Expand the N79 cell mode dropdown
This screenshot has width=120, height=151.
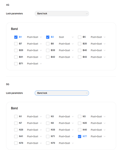coord(66,143)
